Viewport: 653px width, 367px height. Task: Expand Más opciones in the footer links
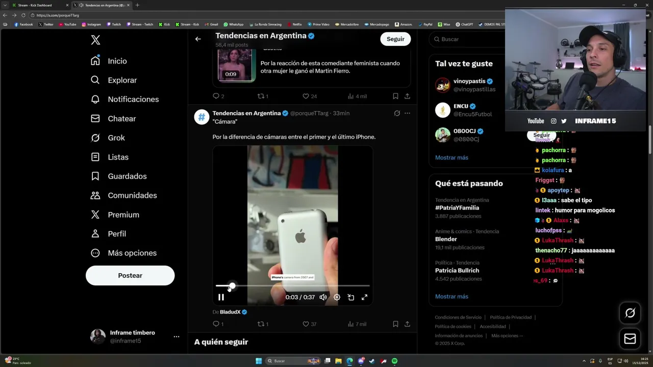click(507, 335)
